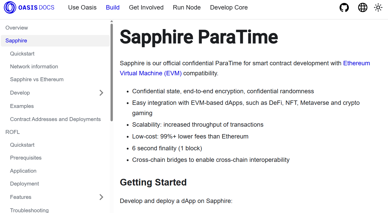
Task: Open Develop Core nav item
Action: (x=229, y=7)
